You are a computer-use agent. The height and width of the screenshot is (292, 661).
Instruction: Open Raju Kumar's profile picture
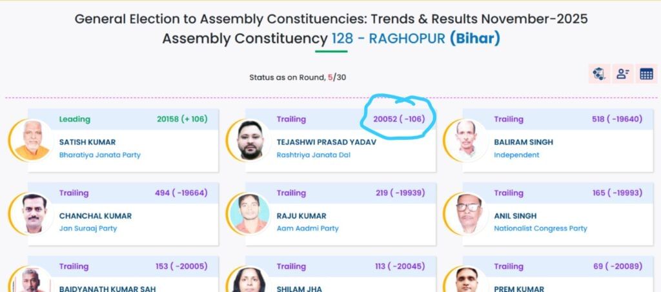pyautogui.click(x=249, y=213)
